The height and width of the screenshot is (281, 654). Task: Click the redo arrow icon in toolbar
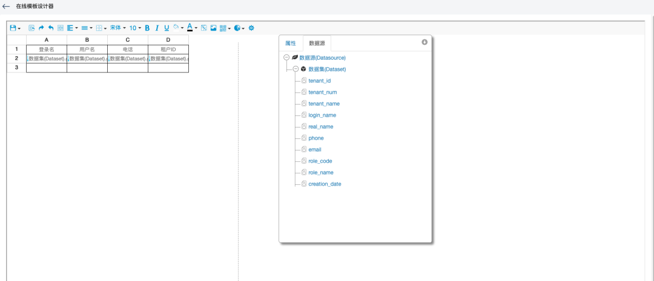click(x=41, y=28)
